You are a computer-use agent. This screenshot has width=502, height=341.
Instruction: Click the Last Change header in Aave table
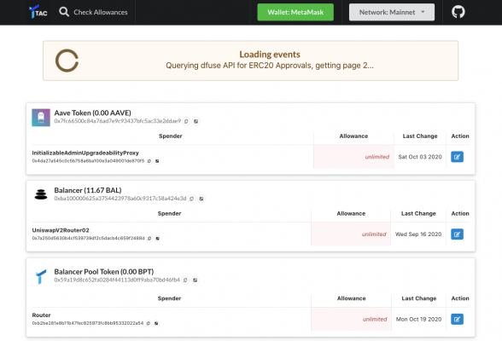coord(420,136)
